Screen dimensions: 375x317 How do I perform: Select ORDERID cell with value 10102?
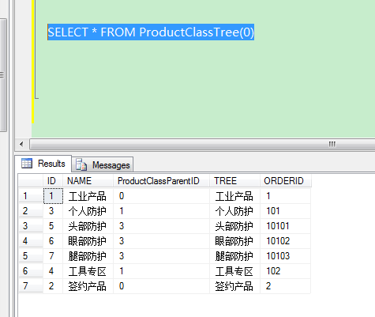[x=286, y=241]
